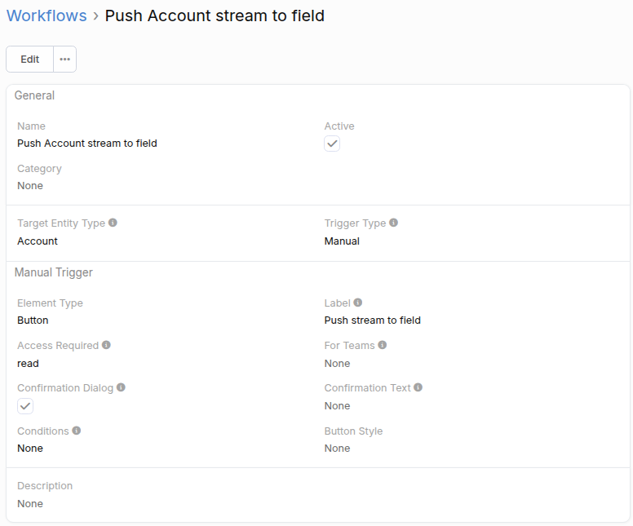Click the General panel heading
633x526 pixels.
tap(34, 95)
